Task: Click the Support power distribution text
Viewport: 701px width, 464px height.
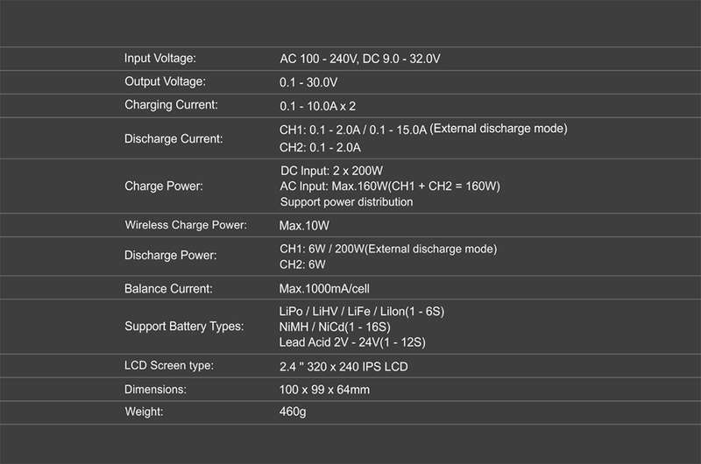Action: [x=346, y=202]
